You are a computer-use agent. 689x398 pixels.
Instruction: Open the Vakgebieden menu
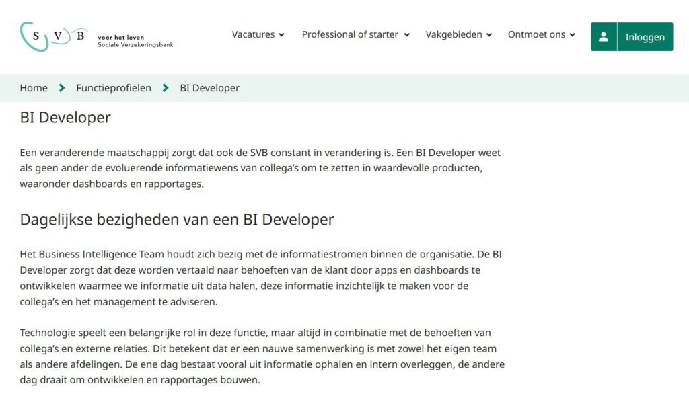(454, 34)
